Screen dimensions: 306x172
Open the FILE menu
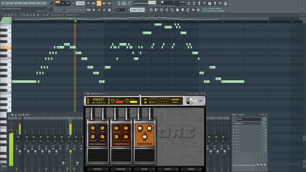3,3
